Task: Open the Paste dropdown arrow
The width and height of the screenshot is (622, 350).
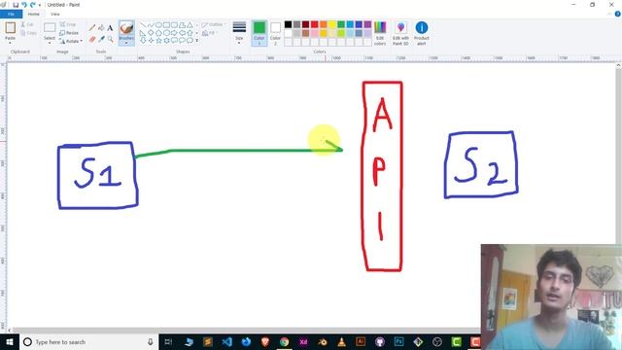Action: [x=10, y=42]
